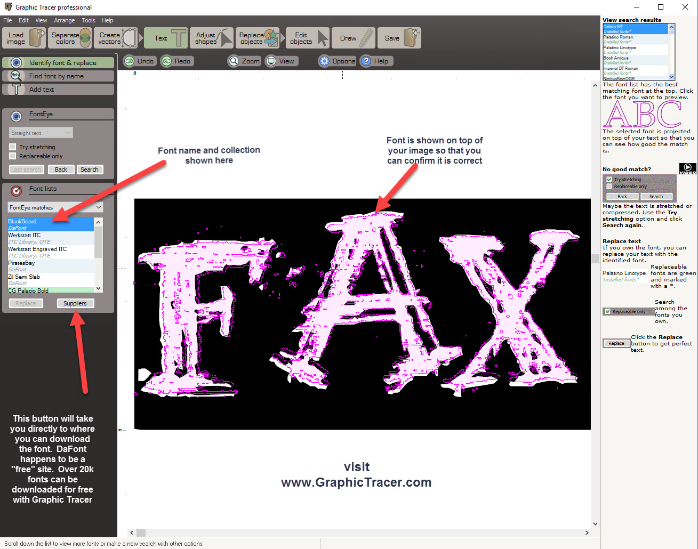Click the Font lists target icon

point(17,190)
